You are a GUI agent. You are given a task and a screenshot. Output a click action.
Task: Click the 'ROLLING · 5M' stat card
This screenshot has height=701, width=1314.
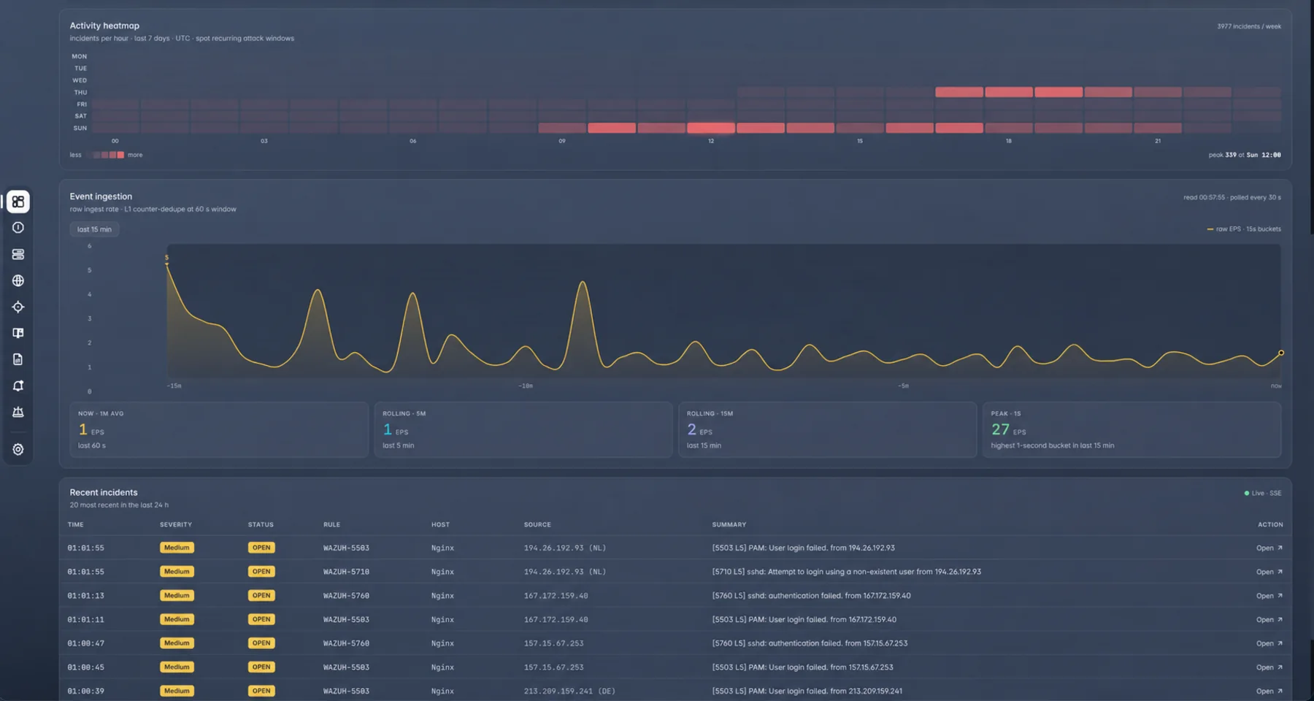[523, 429]
